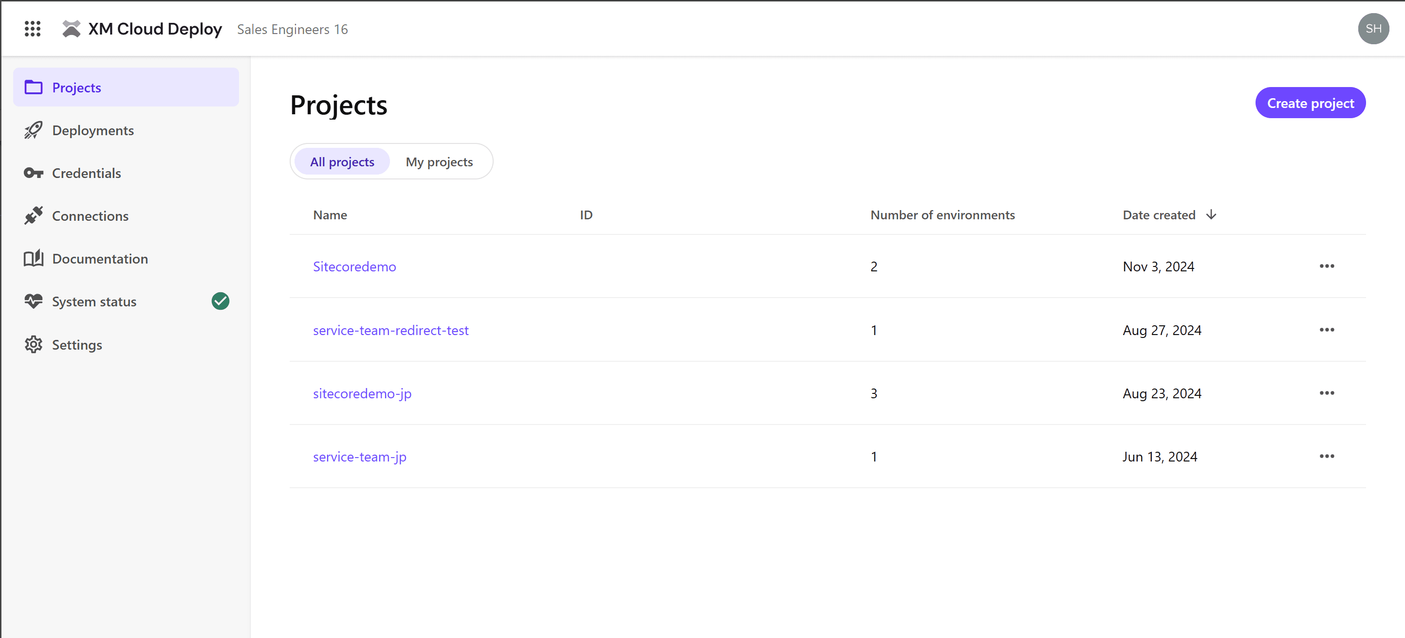1405x638 pixels.
Task: Open the service-team-redirect-test options menu
Action: pyautogui.click(x=1327, y=330)
